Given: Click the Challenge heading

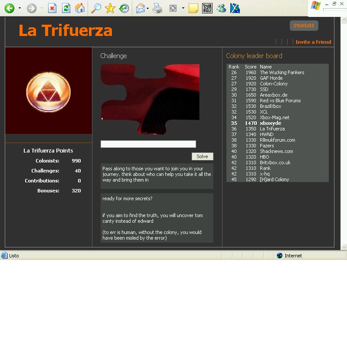Looking at the screenshot, I should click(114, 56).
